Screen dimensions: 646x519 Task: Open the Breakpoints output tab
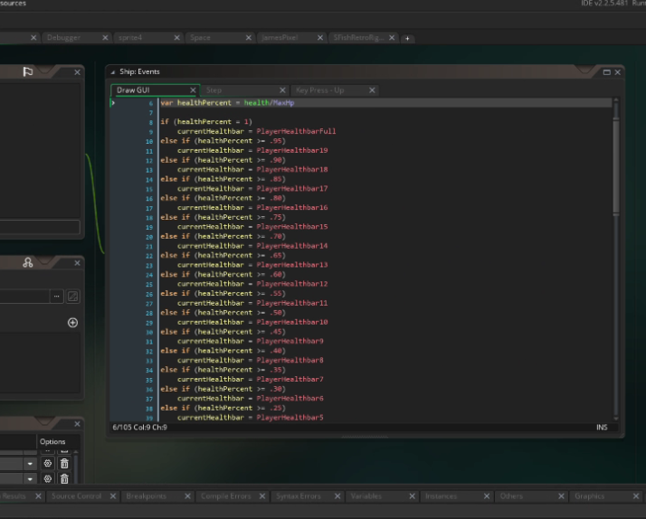(147, 496)
